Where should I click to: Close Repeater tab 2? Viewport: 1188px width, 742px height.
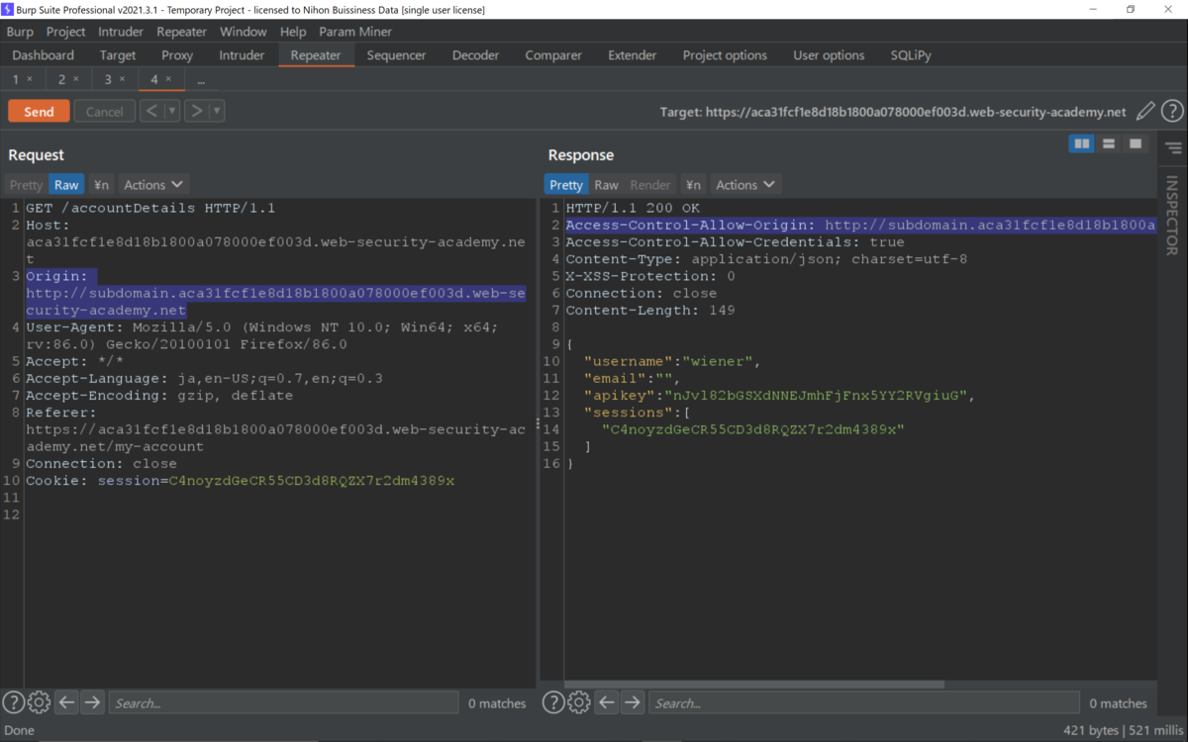(76, 79)
